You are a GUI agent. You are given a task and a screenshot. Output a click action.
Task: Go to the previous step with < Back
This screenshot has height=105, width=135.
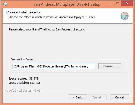(77, 97)
